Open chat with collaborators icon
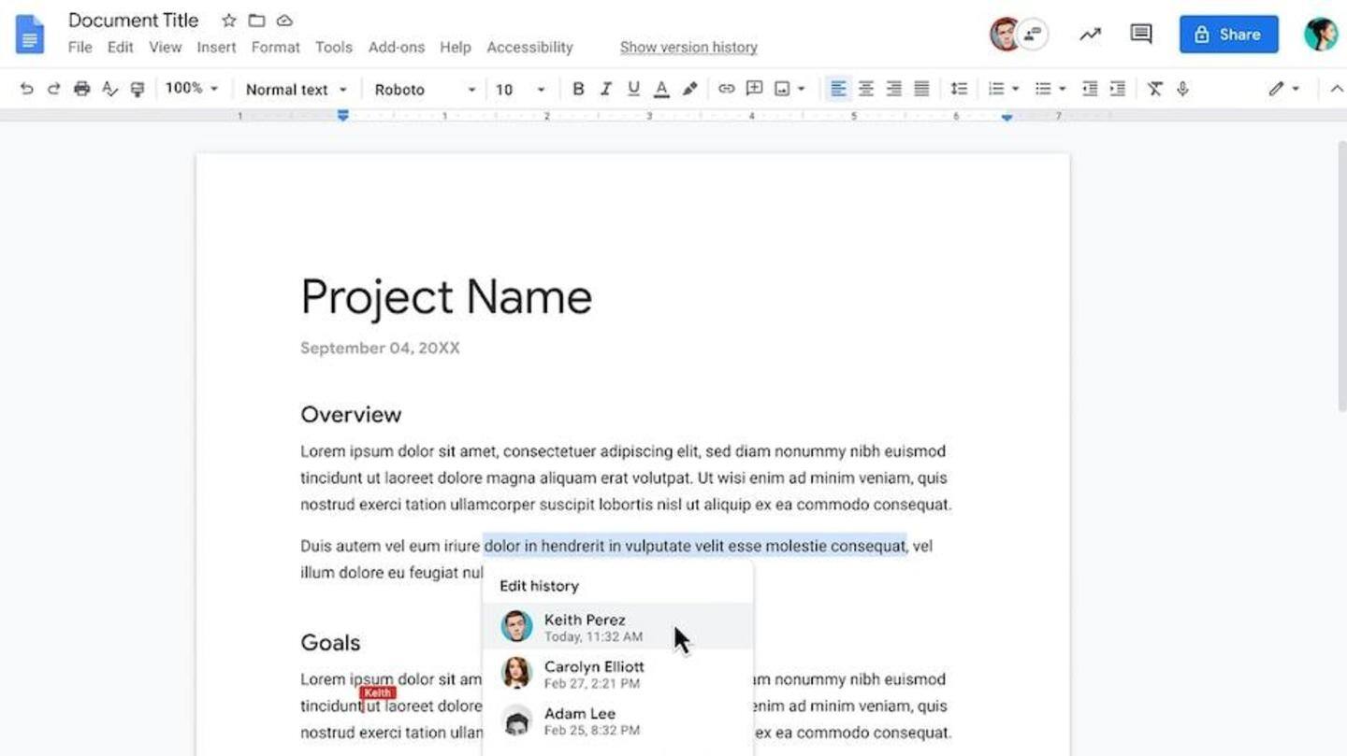The height and width of the screenshot is (756, 1347). pos(1033,35)
